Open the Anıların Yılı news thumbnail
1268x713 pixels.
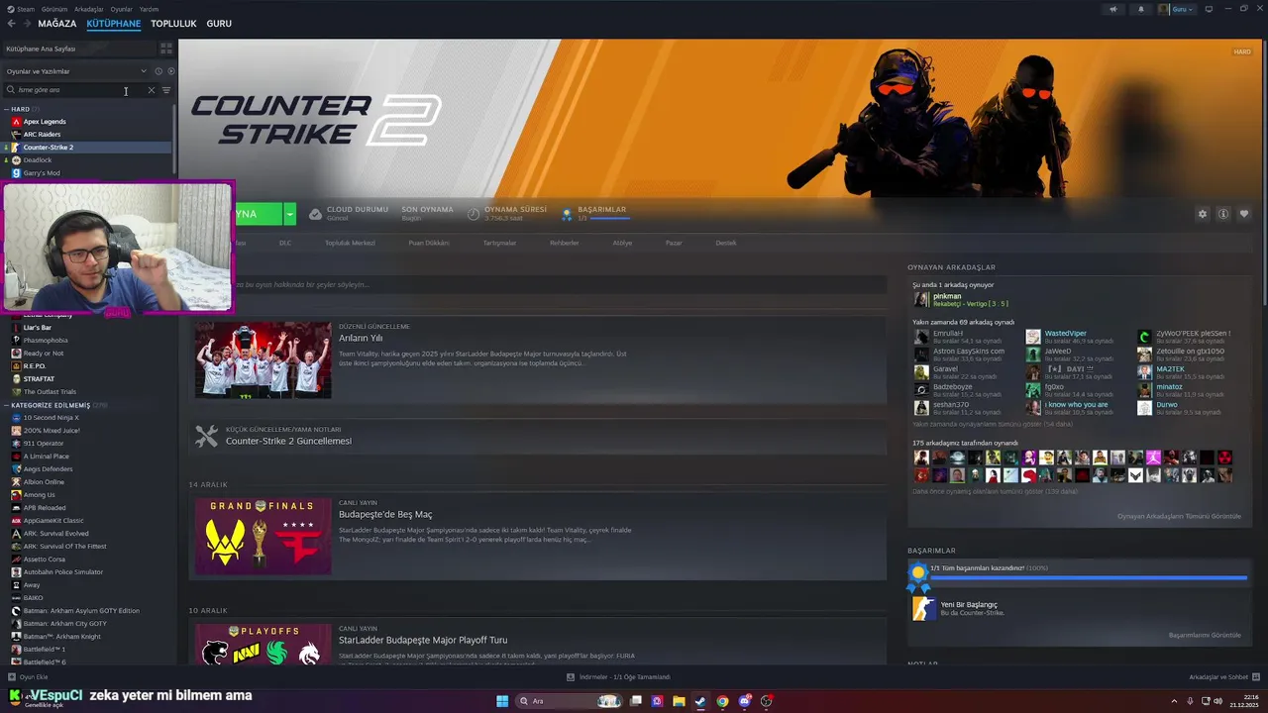(263, 359)
